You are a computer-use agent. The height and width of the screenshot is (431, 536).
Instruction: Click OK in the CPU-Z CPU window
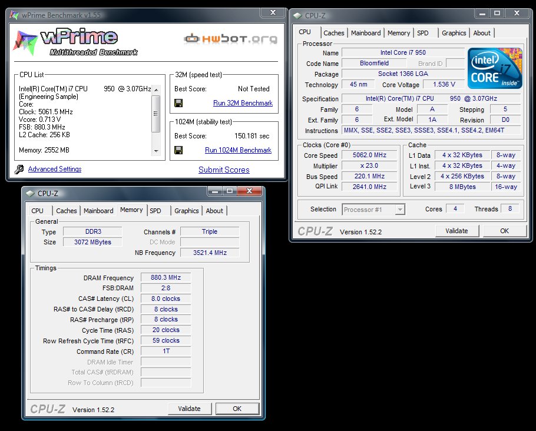coord(505,231)
